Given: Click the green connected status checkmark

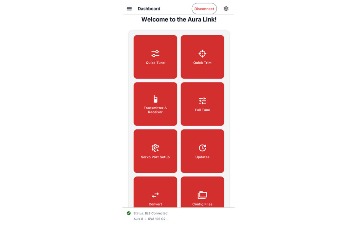Looking at the screenshot, I should pos(129,213).
